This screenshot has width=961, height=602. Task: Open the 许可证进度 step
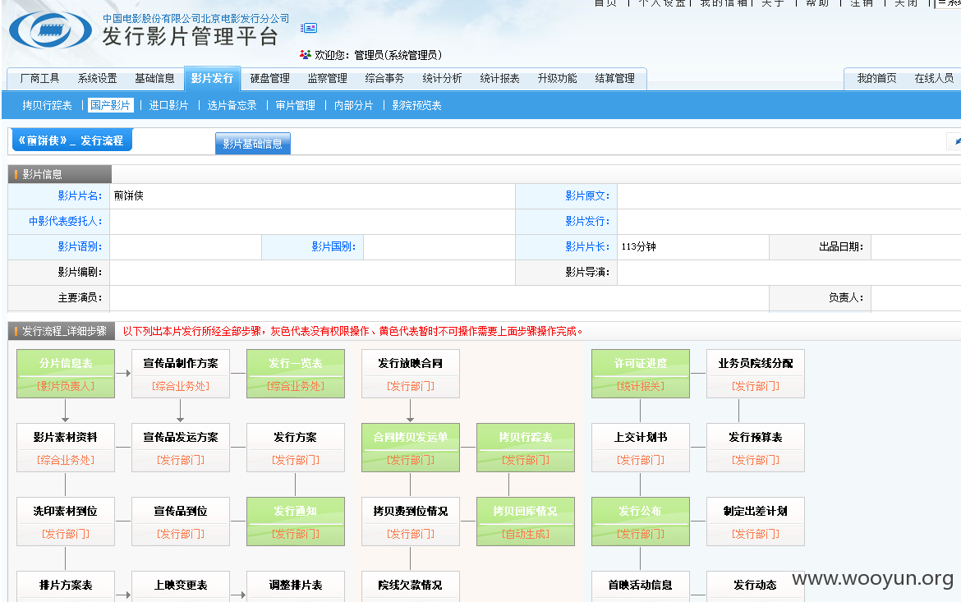[x=641, y=374]
